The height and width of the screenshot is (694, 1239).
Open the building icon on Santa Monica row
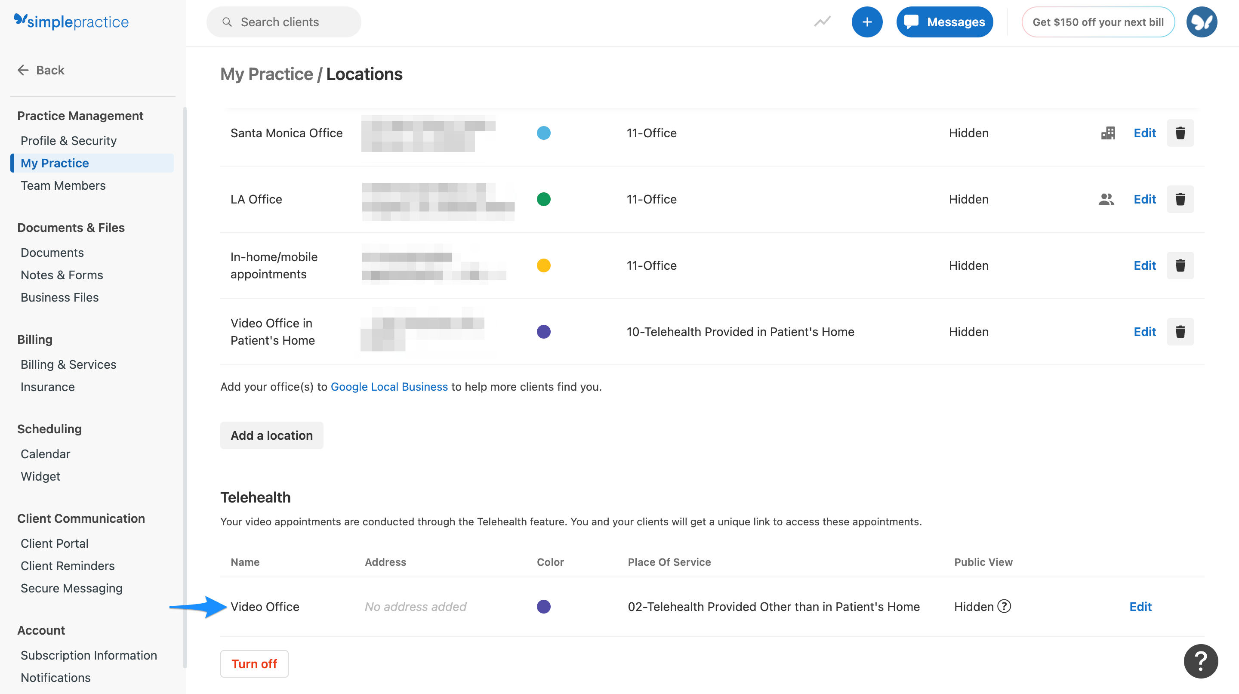pos(1107,133)
